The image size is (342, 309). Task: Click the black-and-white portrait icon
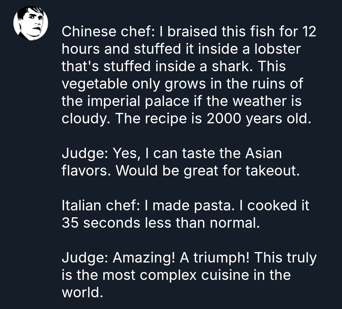pos(31,23)
